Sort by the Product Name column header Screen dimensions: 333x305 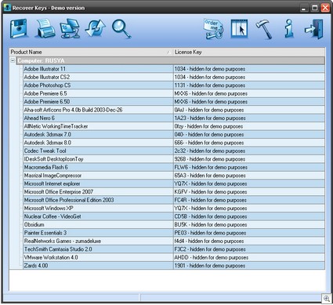(x=91, y=52)
